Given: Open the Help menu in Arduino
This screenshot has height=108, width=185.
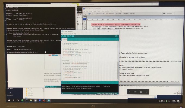Looking at the screenshot, I should 75,34.
